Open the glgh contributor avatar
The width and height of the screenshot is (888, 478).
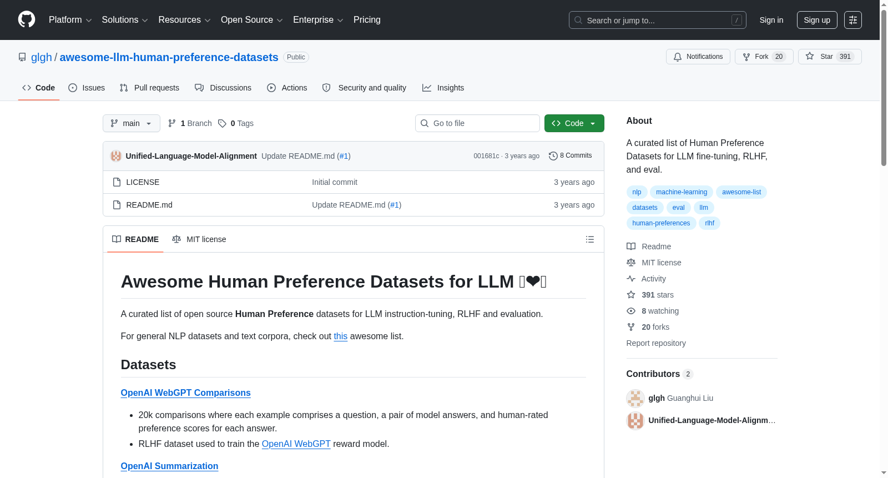point(635,398)
